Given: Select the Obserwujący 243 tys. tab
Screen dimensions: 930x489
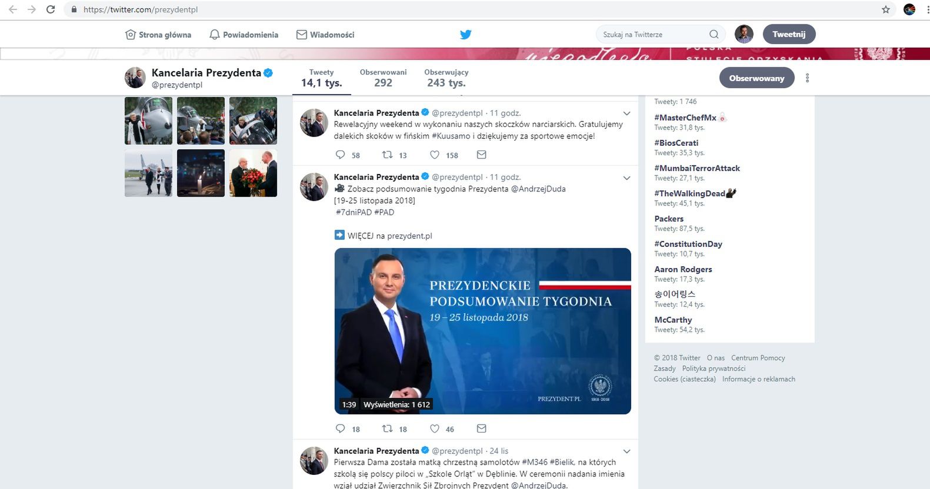Looking at the screenshot, I should pyautogui.click(x=446, y=78).
